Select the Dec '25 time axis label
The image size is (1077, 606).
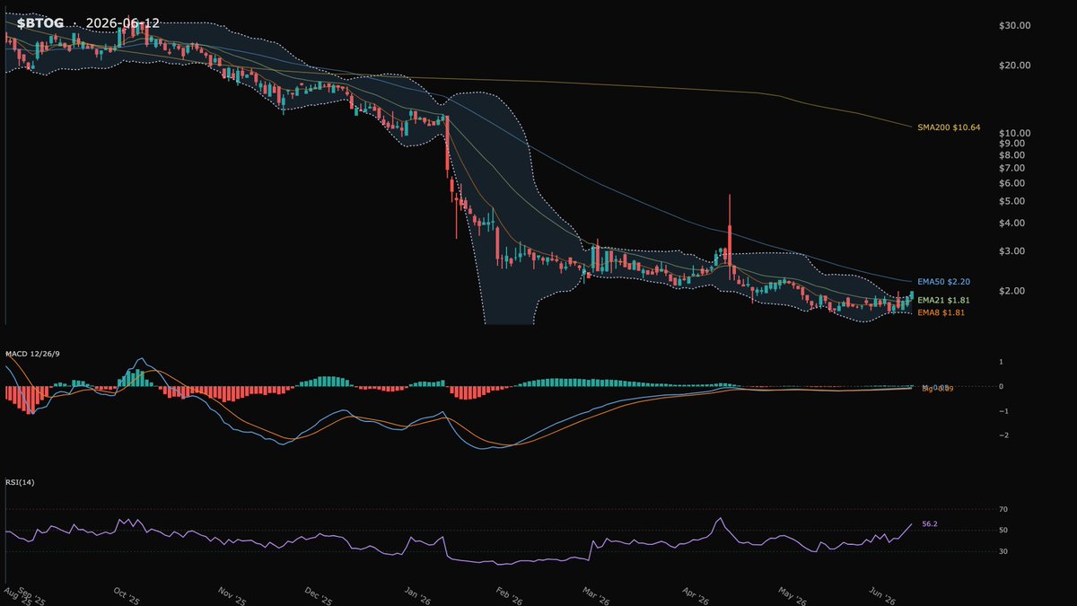(x=320, y=597)
